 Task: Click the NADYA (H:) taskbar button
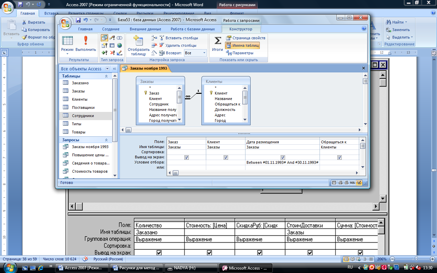191,268
